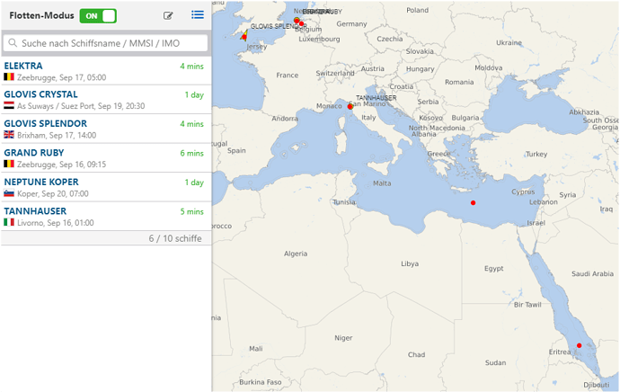Click the Italian flag beside Livorno
Screen dimensions: 620x392
coord(9,222)
